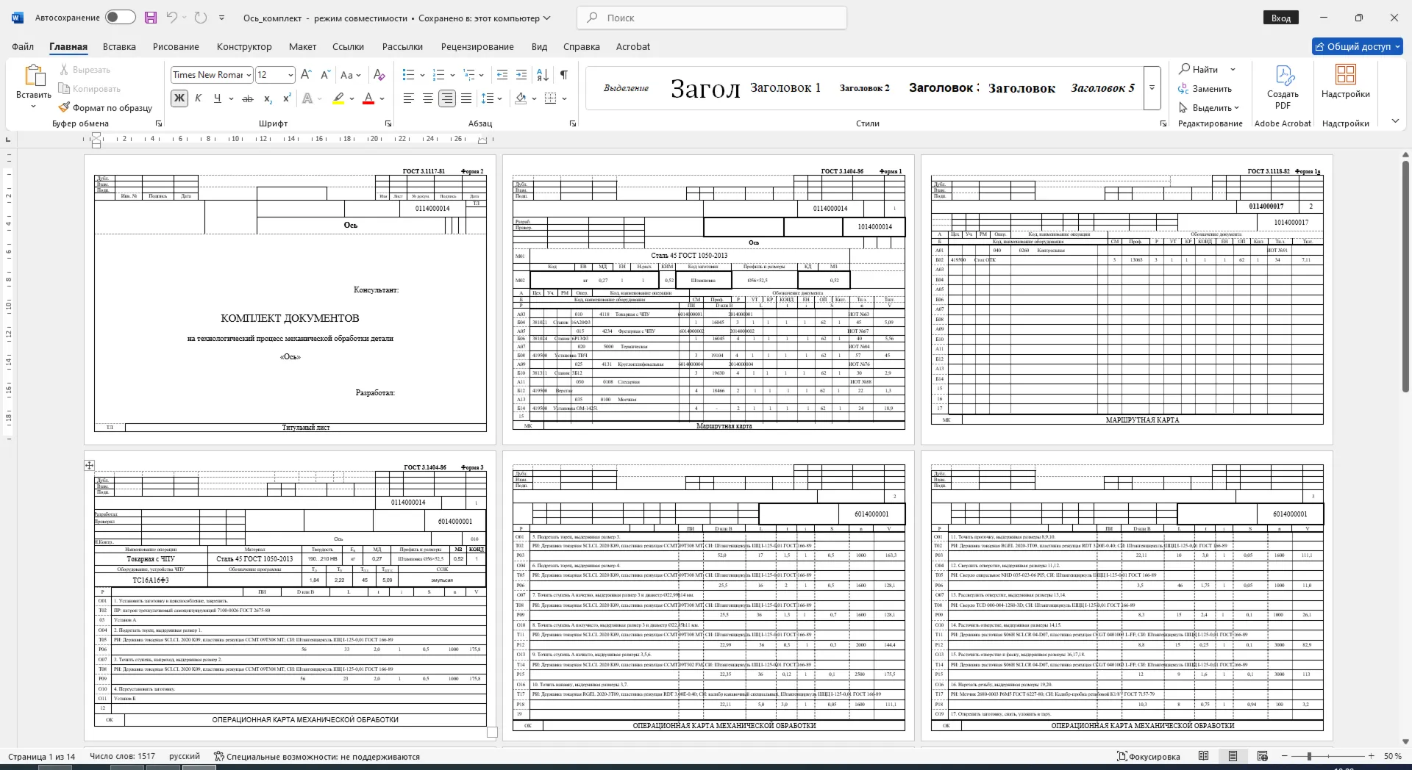Viewport: 1412px width, 770px height.
Task: Toggle bold formatting Ж
Action: pos(179,98)
